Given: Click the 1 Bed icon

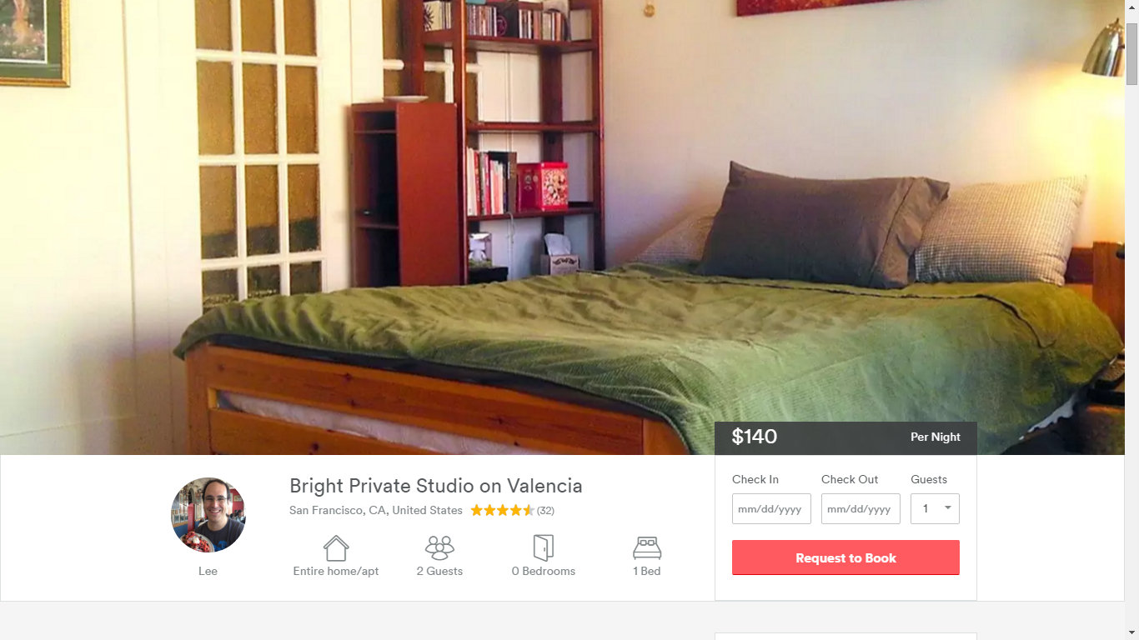Looking at the screenshot, I should coord(647,547).
